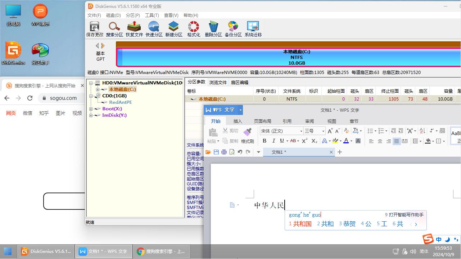
Task: Center align text in WPS
Action: tap(380, 141)
